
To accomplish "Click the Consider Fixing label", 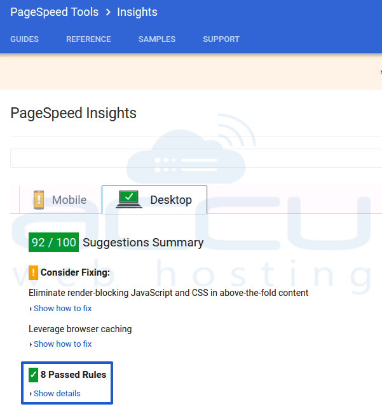I will [75, 272].
